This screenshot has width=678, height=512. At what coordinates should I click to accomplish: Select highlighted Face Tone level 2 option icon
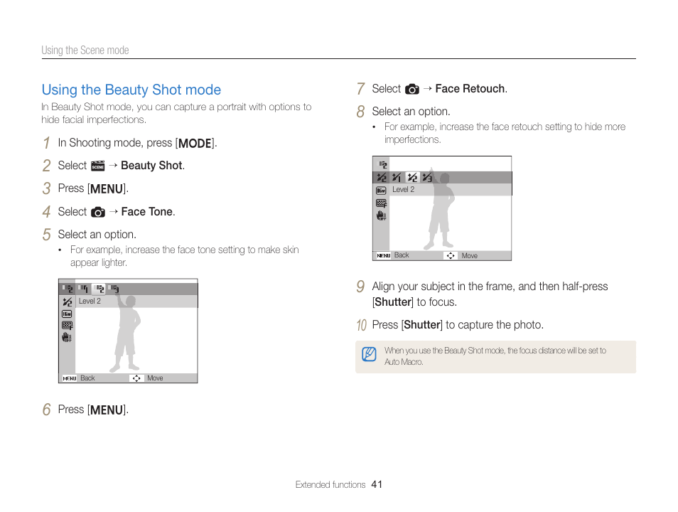click(x=99, y=289)
